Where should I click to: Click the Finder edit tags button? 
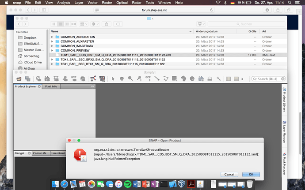(118, 24)
